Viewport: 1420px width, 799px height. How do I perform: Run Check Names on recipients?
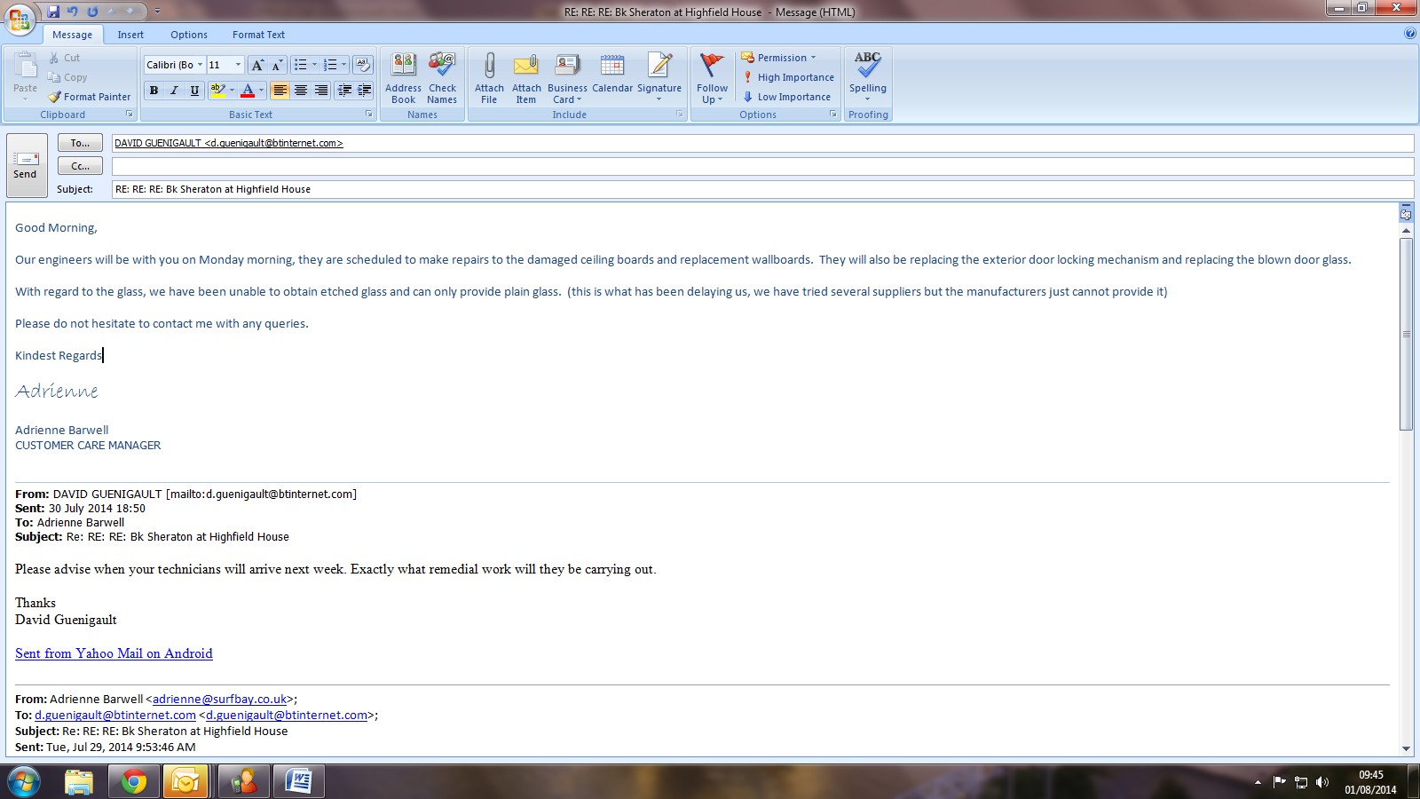point(442,78)
